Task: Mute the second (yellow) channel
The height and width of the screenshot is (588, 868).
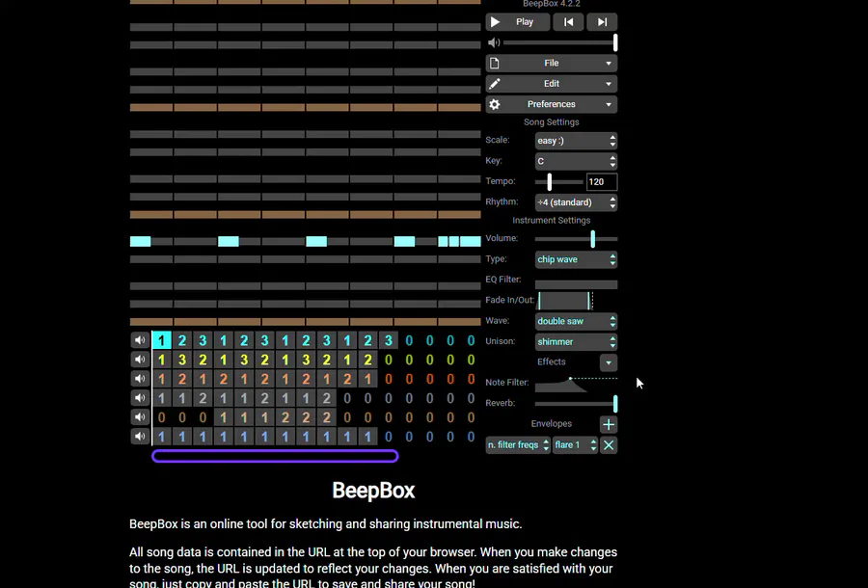Action: click(140, 360)
